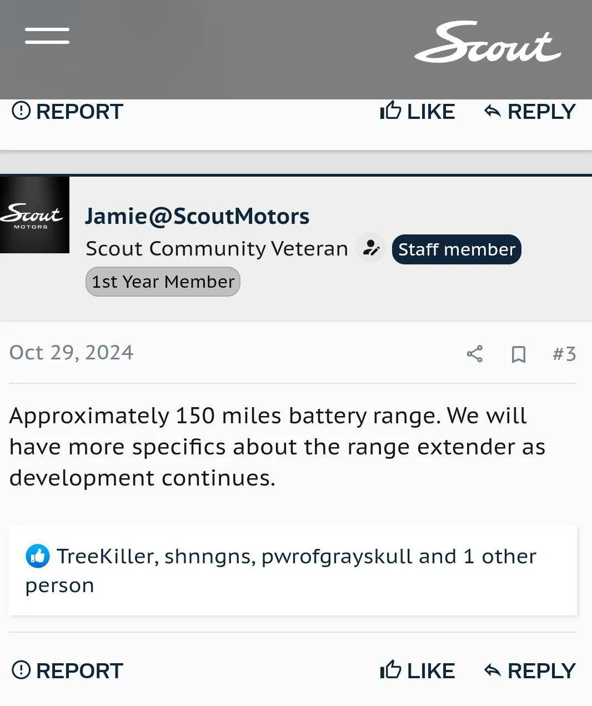The width and height of the screenshot is (592, 706).
Task: Open Jamie's Scout Motors avatar
Action: pos(34,215)
